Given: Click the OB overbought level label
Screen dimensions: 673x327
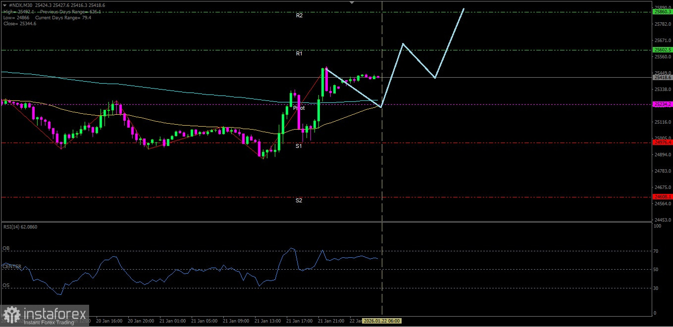Looking at the screenshot, I should click(6, 248).
